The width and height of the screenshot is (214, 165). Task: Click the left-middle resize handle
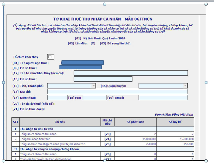coord(4,82)
